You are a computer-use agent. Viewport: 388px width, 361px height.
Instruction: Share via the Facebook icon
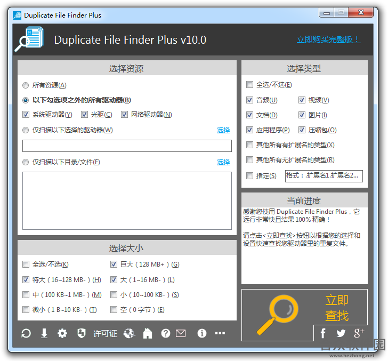point(323,333)
